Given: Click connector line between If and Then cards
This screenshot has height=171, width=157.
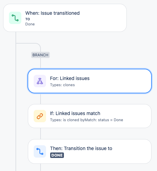Looking at the screenshot, I should click(41, 134).
